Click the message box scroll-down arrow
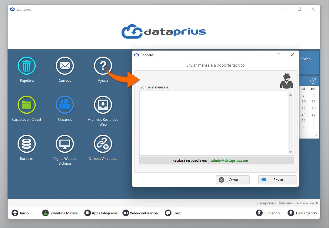The height and width of the screenshot is (228, 329). click(x=291, y=152)
